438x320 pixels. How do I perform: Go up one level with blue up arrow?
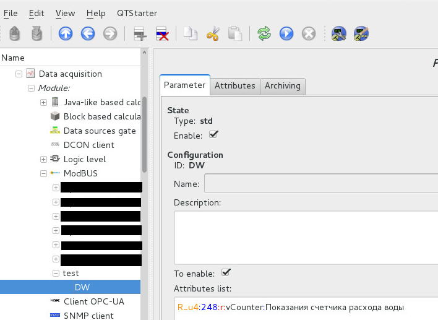click(66, 33)
